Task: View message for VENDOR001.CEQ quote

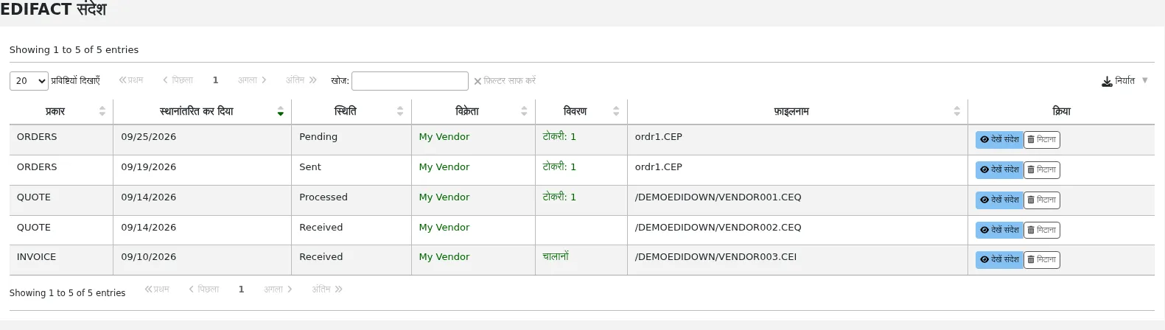Action: (x=999, y=200)
